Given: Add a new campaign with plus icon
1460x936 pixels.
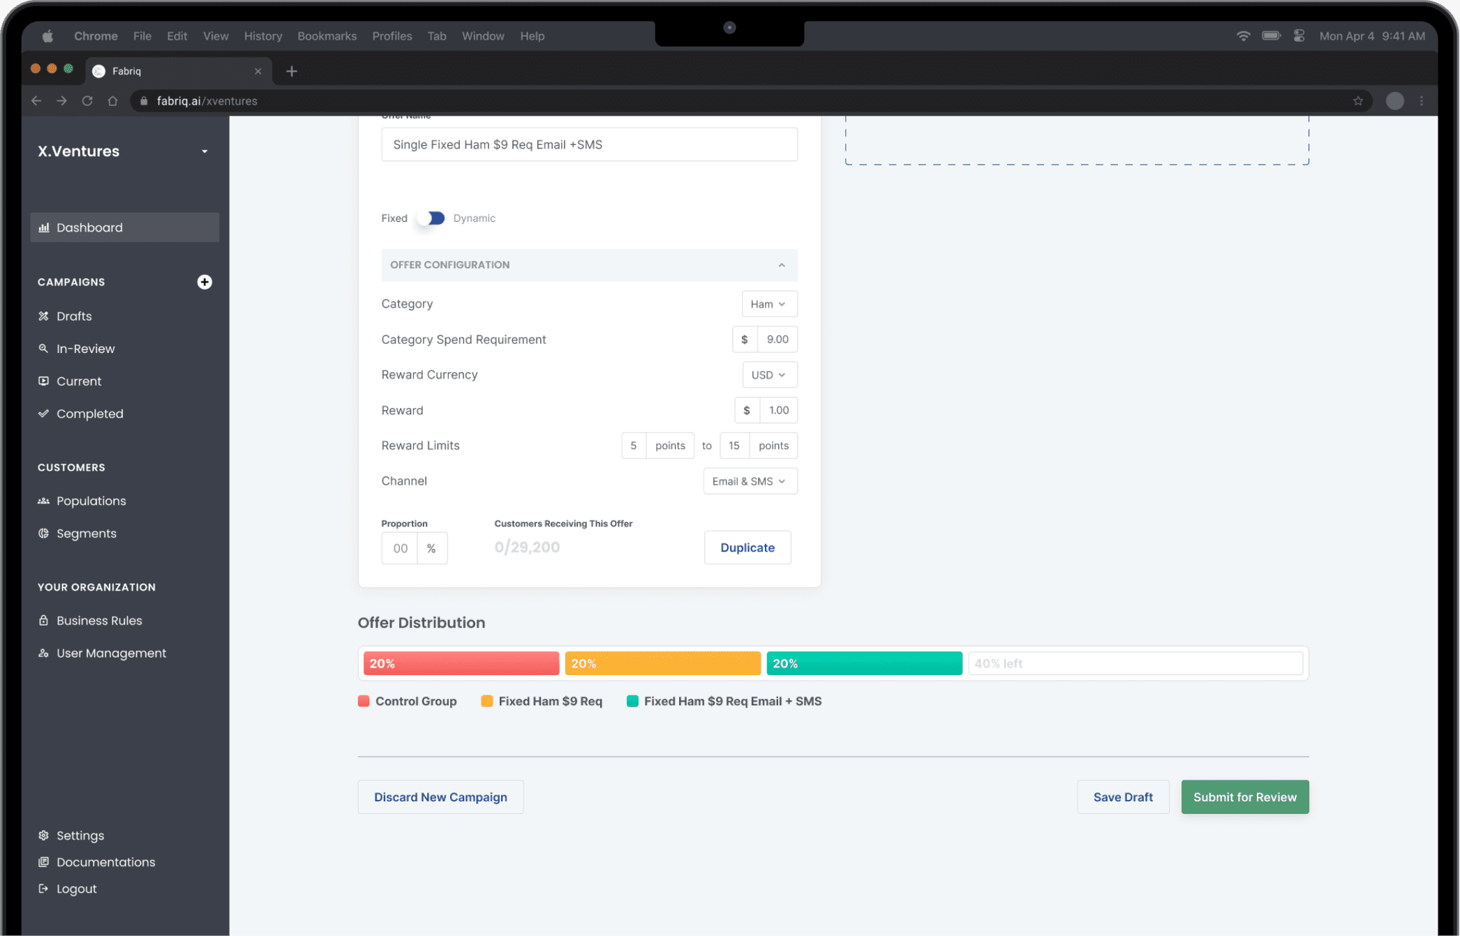Looking at the screenshot, I should point(204,282).
